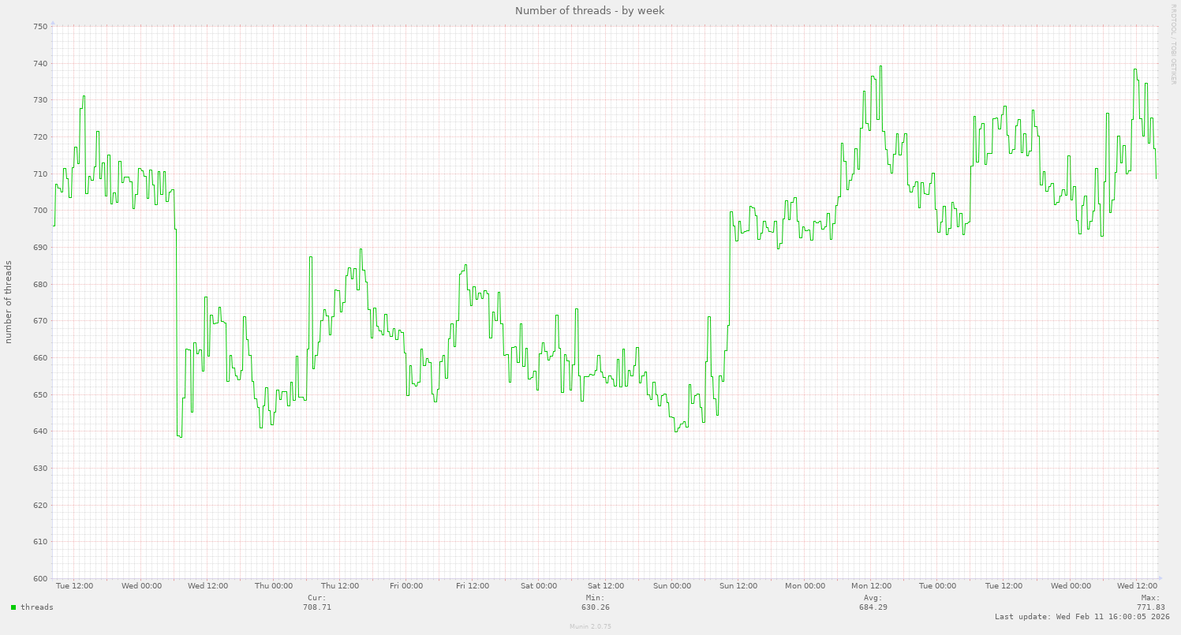Screen dimensions: 1181x635
Task: Click the 'Mon 12:00' time axis label
Action: 871,586
